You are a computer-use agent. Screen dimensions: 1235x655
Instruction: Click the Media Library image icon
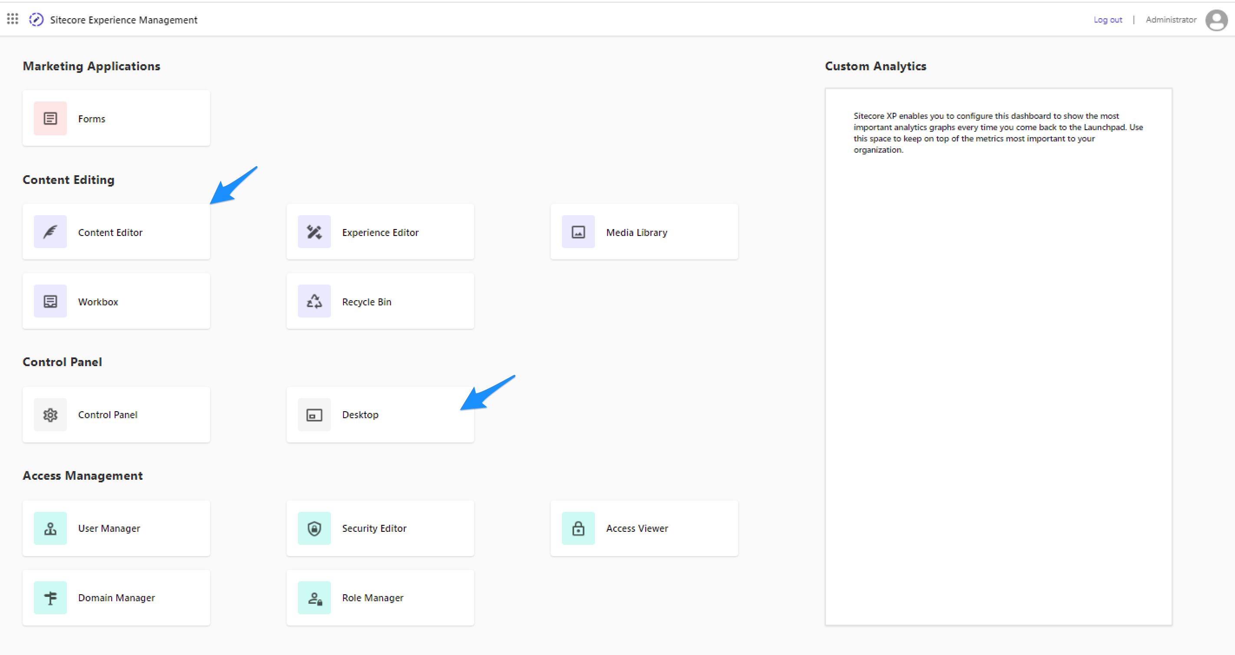[x=578, y=232]
